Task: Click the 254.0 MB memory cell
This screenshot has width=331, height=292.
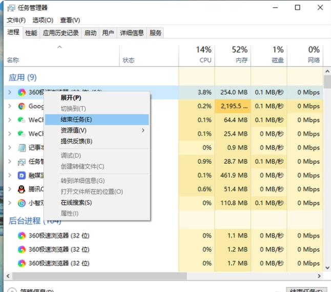Action: [233, 92]
